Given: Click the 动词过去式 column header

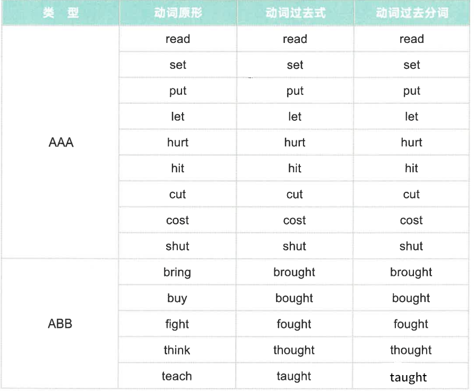Looking at the screenshot, I should (x=296, y=13).
